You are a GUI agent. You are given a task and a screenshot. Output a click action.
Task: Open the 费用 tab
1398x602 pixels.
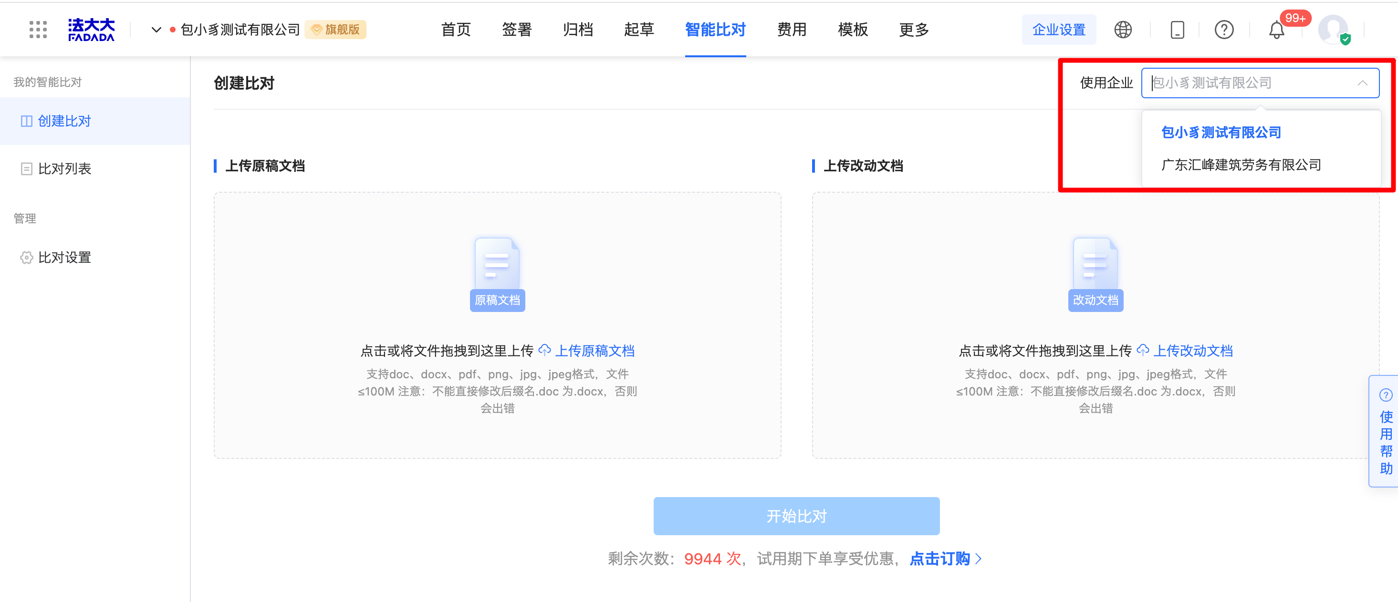point(792,29)
